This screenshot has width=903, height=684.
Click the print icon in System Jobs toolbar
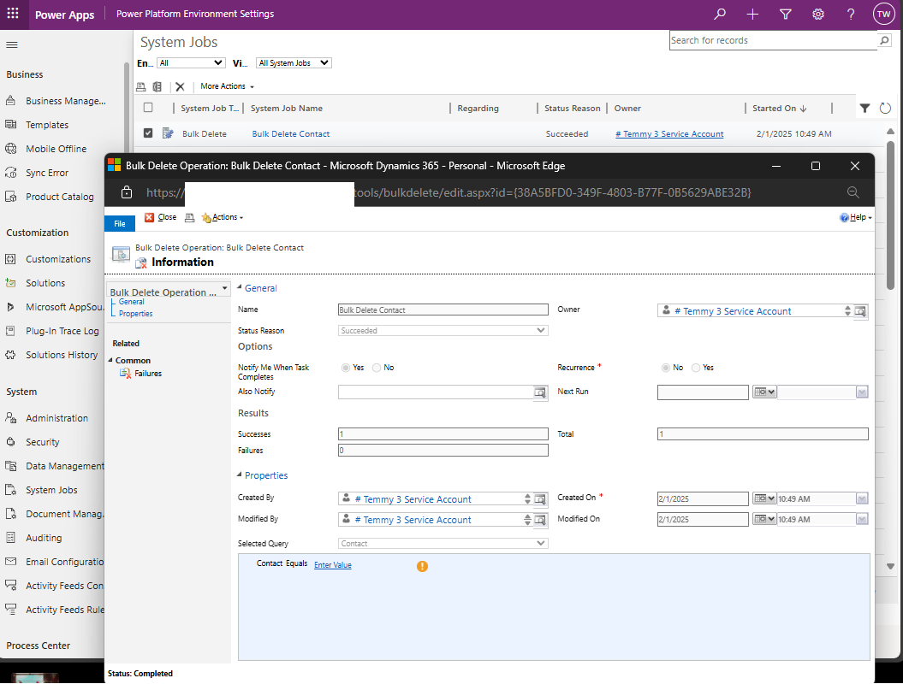coord(140,86)
